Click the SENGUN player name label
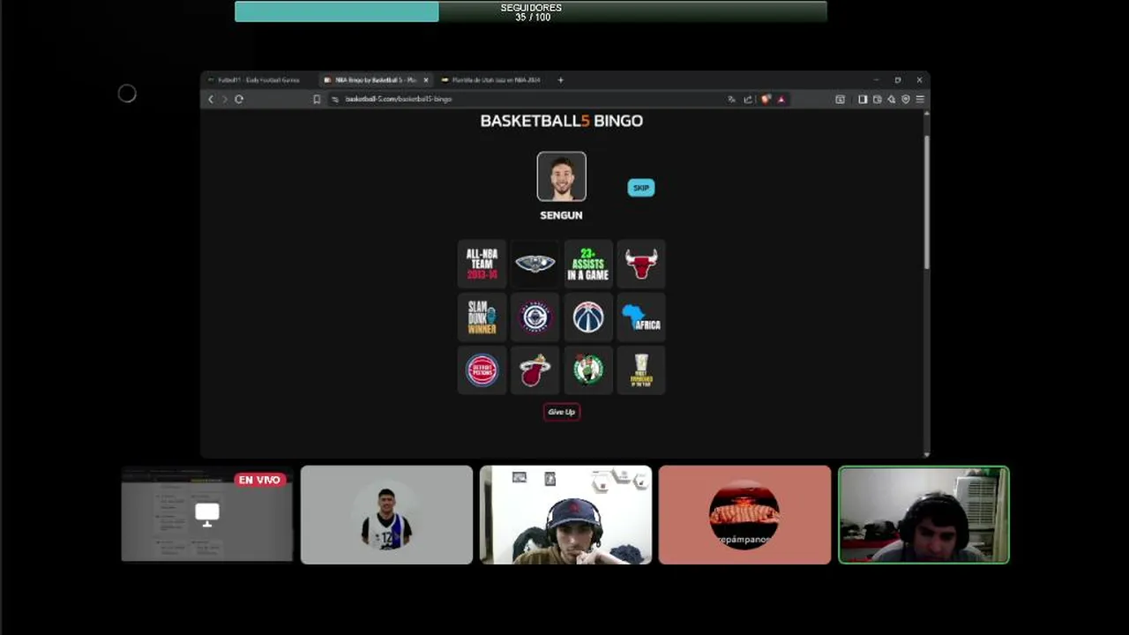1129x635 pixels. (562, 215)
